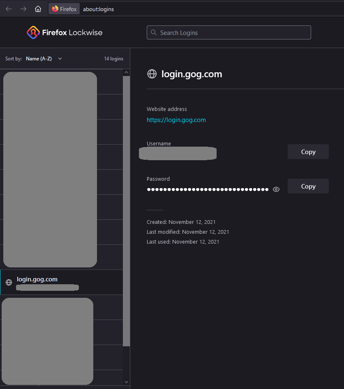This screenshot has width=344, height=389.
Task: Copy the username
Action: (x=308, y=152)
